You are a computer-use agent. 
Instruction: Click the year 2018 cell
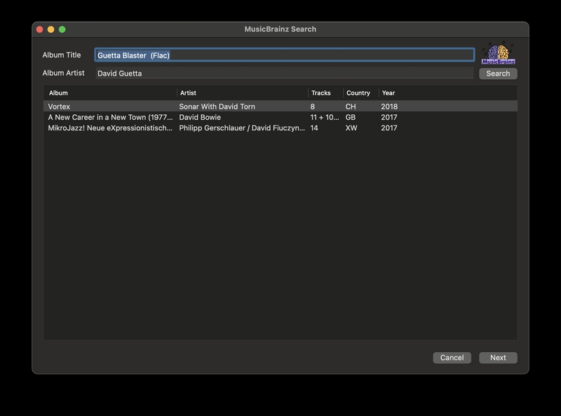389,106
